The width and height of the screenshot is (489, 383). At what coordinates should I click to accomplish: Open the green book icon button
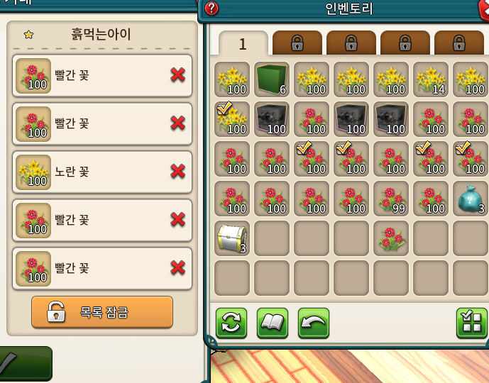[273, 323]
